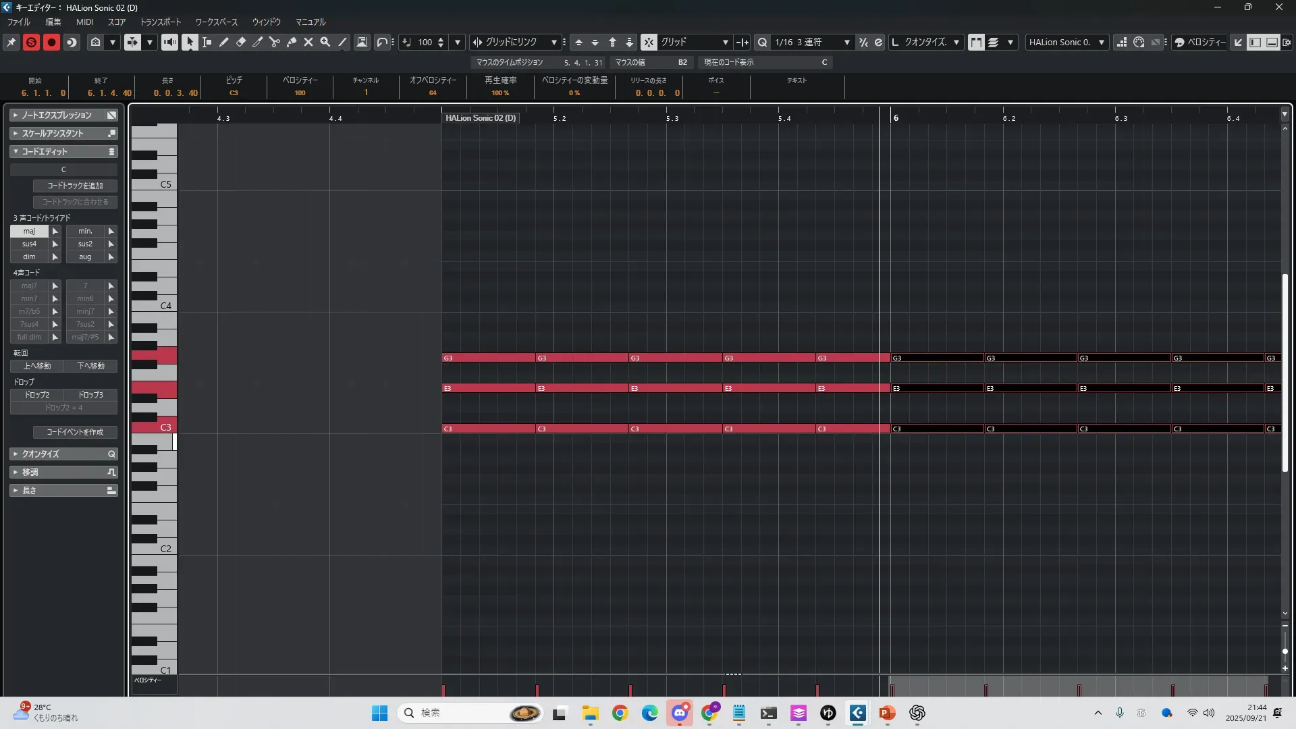1296x729 pixels.
Task: Click the ドロップ2 button
Action: (x=37, y=395)
